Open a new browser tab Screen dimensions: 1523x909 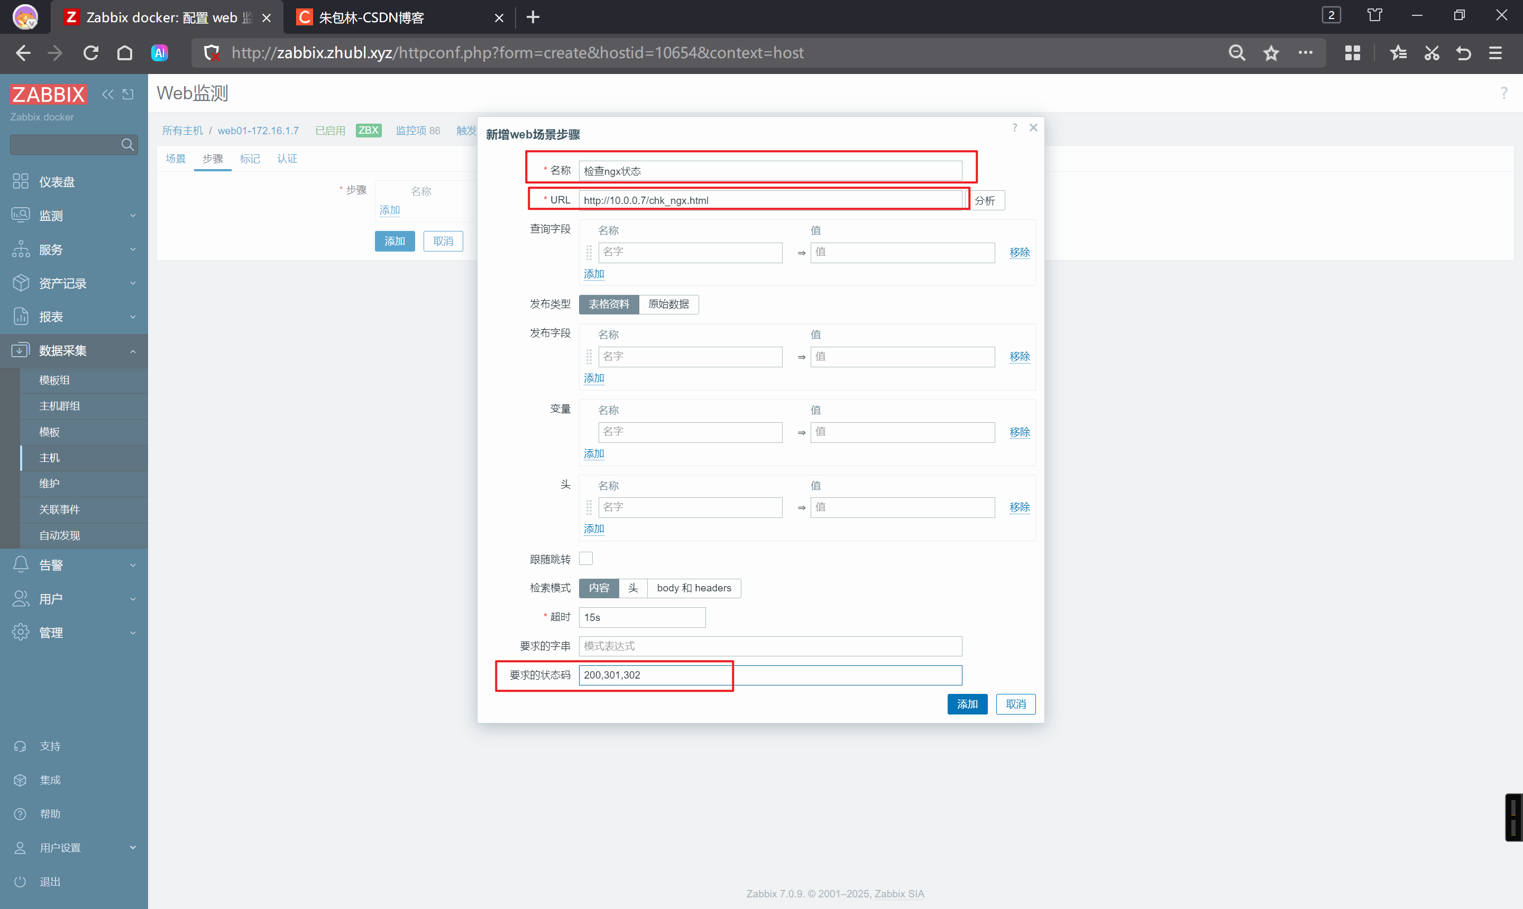tap(533, 17)
